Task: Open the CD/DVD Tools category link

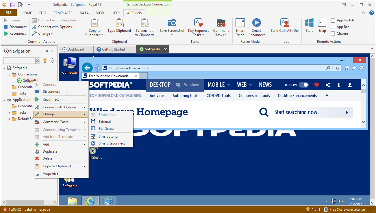Action: [218, 96]
